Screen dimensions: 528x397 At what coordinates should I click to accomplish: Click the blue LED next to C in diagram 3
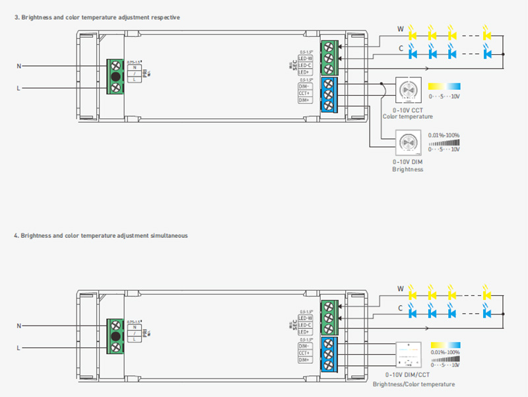coord(412,52)
